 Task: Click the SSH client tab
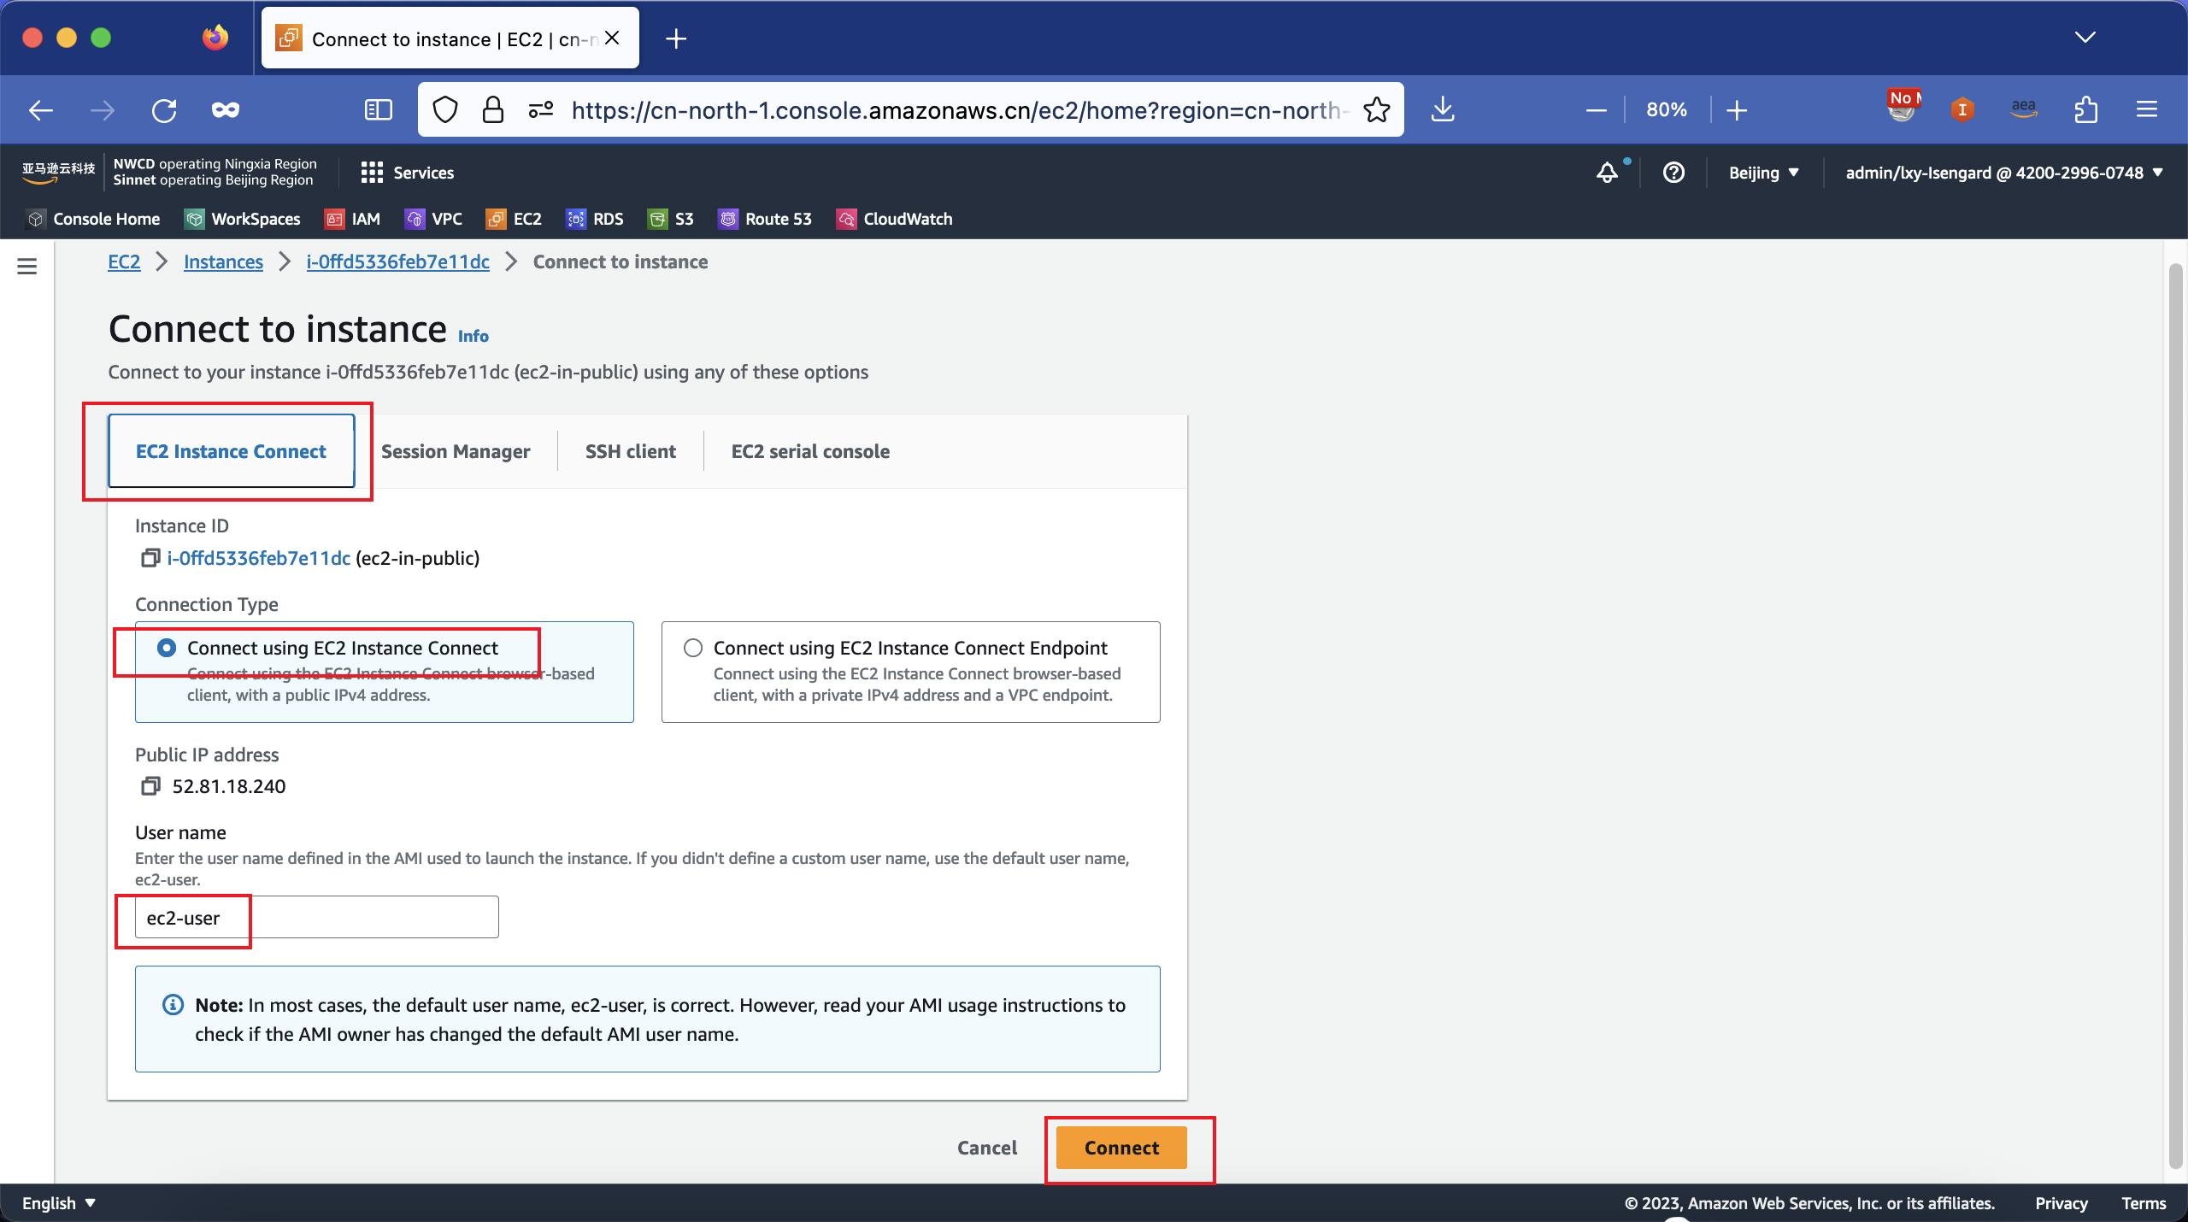(x=630, y=449)
